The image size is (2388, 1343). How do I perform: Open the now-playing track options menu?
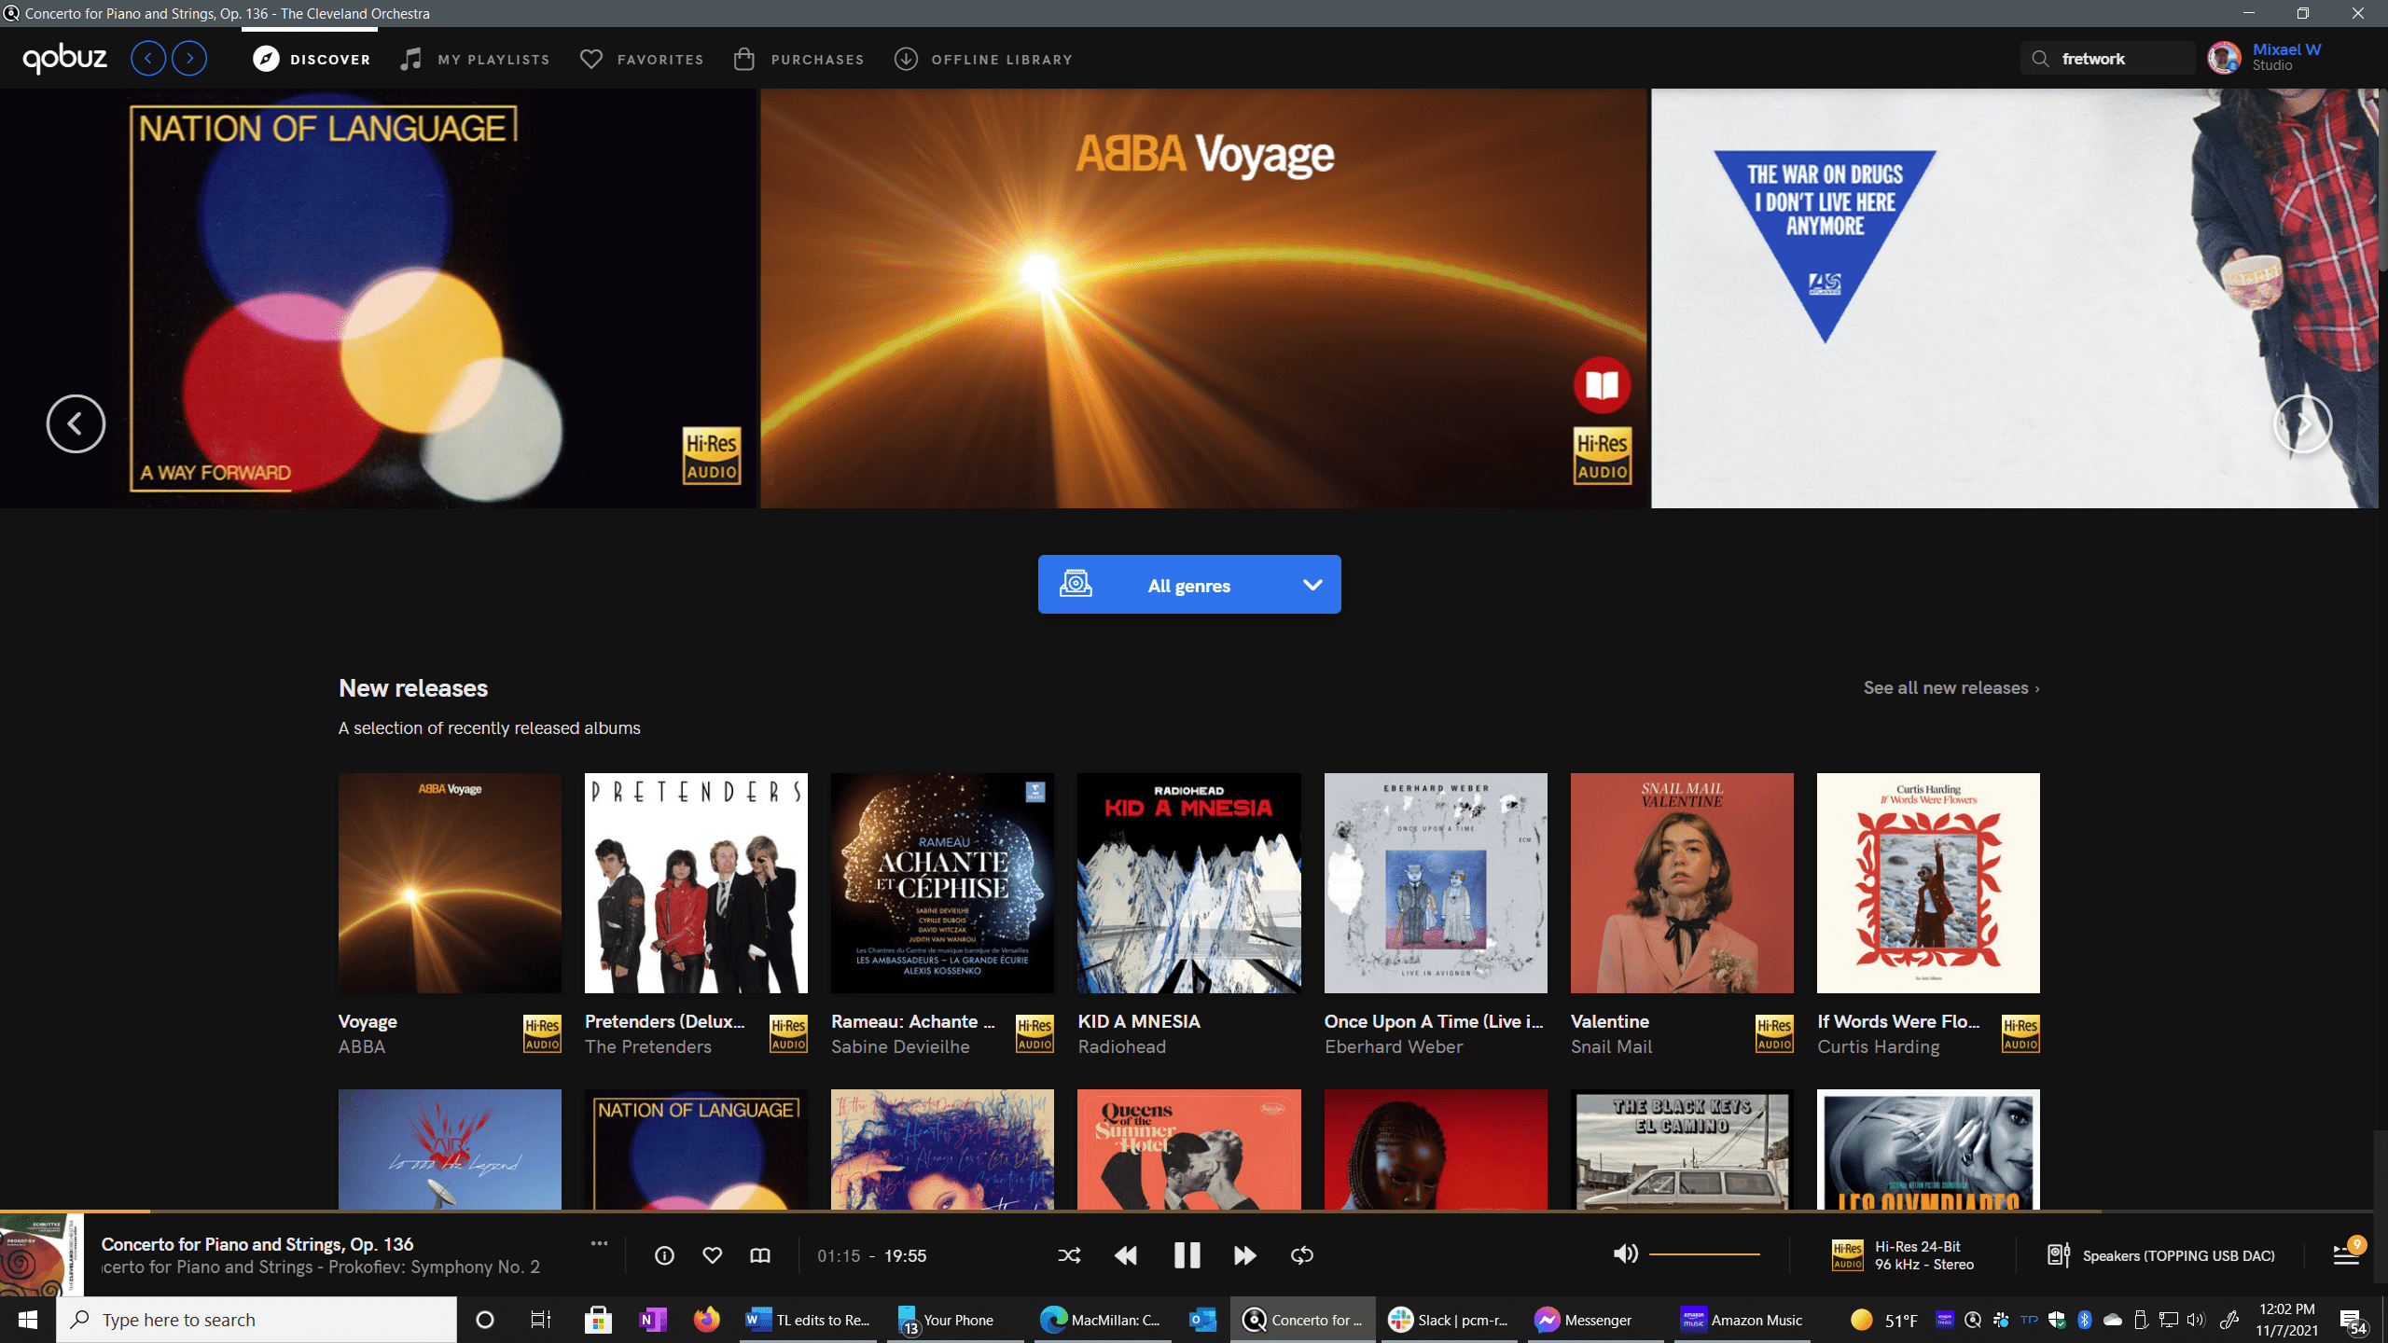pos(599,1243)
